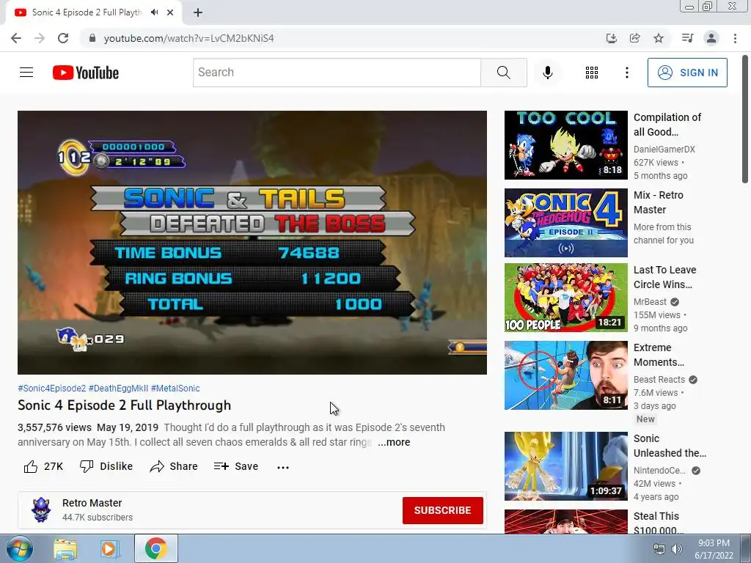Viewport: 751px width, 563px height.
Task: Click the install app icon in address bar
Action: pos(611,38)
